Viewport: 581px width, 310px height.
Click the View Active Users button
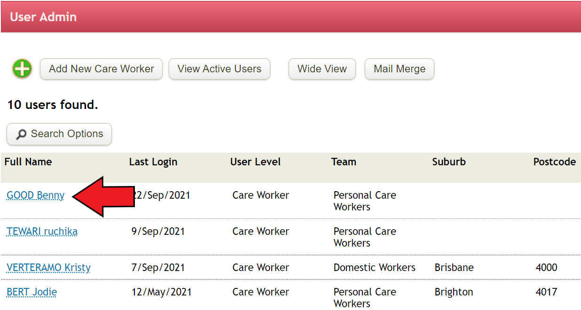click(219, 69)
